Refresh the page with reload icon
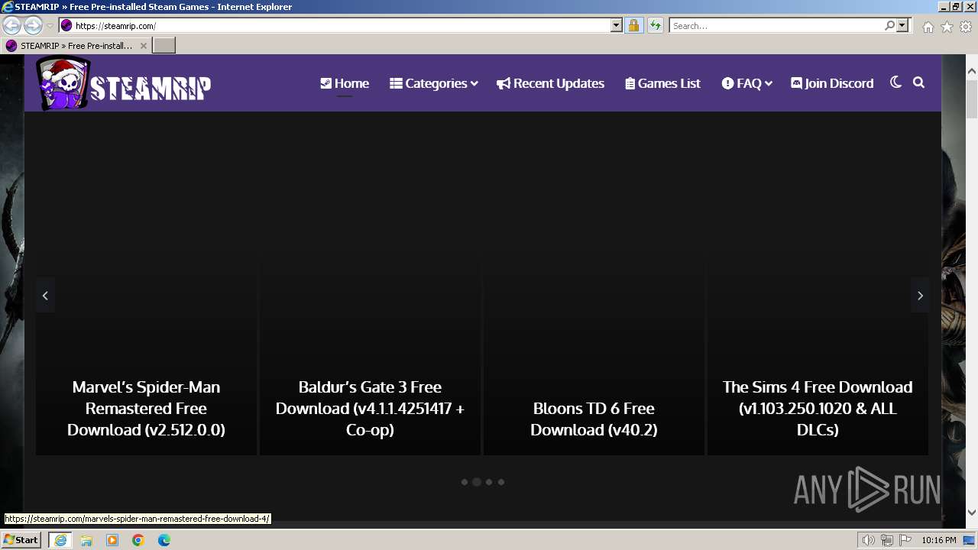Image resolution: width=978 pixels, height=550 pixels. click(x=655, y=26)
